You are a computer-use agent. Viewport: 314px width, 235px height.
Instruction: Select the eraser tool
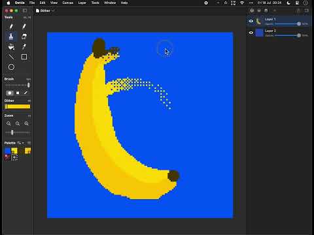coord(24,37)
